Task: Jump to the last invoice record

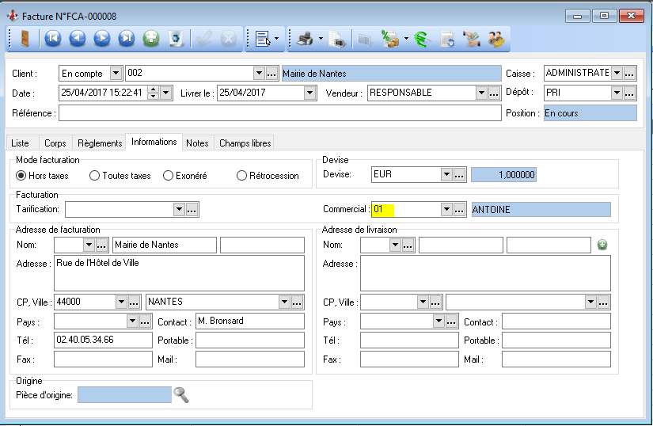Action: tap(127, 38)
